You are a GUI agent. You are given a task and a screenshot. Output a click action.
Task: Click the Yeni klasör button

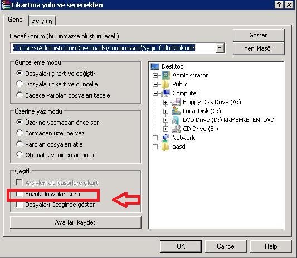[x=259, y=48]
